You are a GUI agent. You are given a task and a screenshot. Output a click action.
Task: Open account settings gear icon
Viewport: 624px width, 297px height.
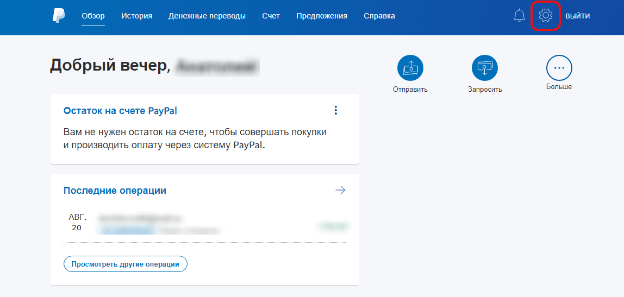546,16
